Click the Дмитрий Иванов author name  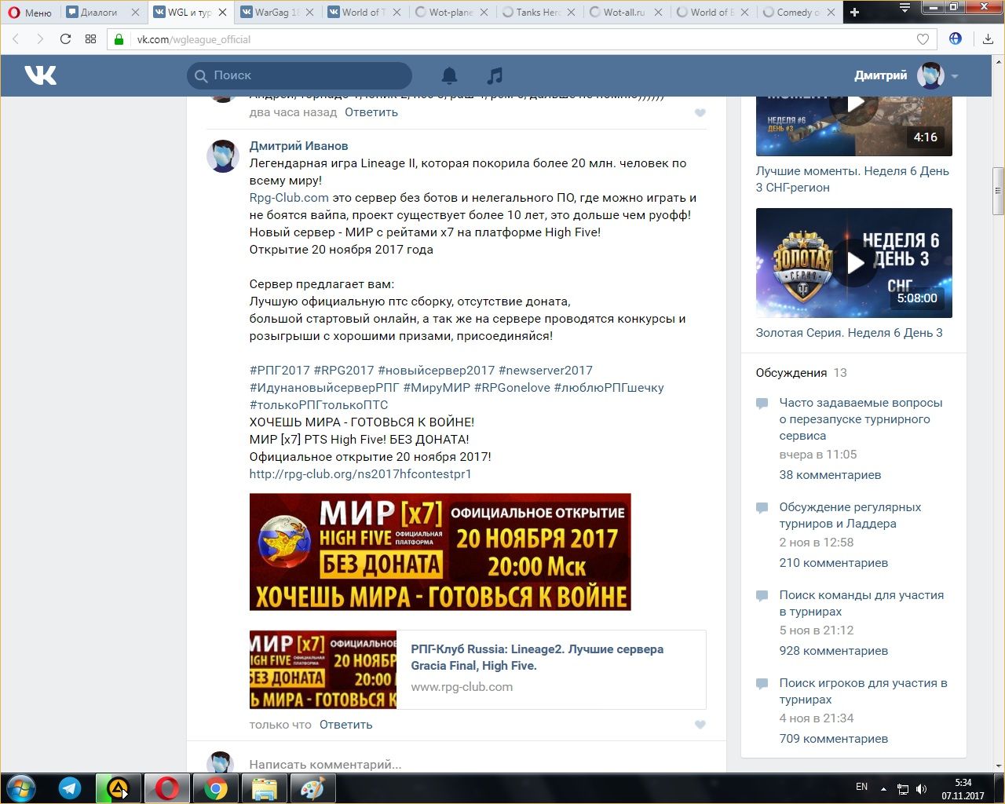(x=298, y=146)
